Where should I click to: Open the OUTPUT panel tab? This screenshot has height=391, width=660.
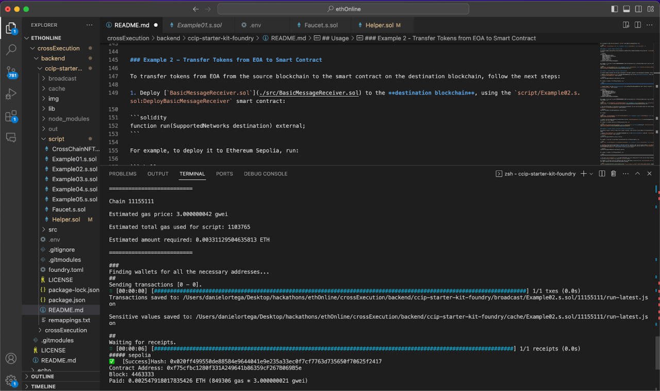tap(158, 174)
